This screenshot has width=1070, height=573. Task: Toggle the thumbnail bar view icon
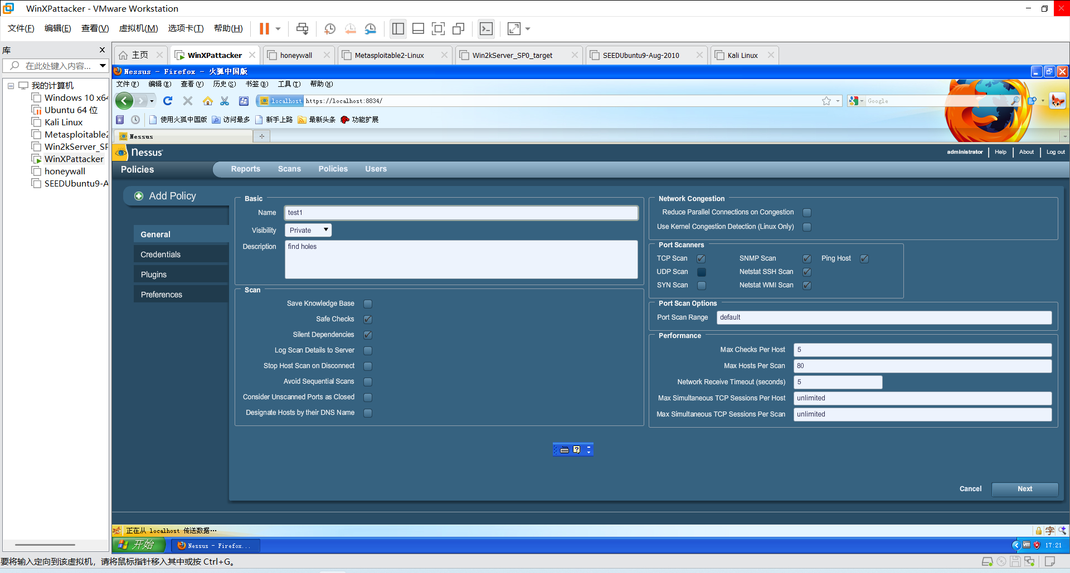pyautogui.click(x=418, y=28)
